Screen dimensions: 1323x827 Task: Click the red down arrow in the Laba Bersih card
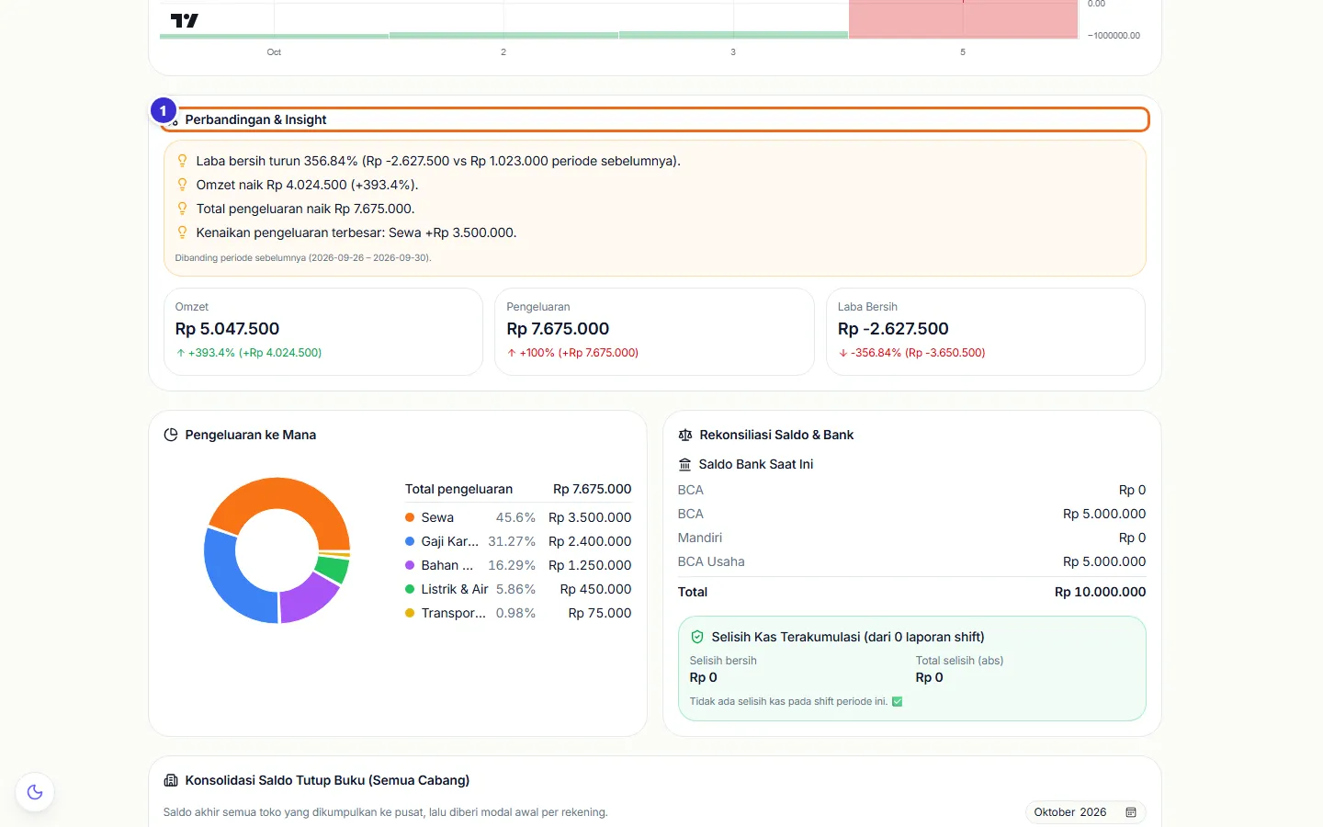pos(843,353)
